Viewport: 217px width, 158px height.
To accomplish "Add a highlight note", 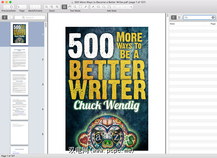I will [x=114, y=7].
